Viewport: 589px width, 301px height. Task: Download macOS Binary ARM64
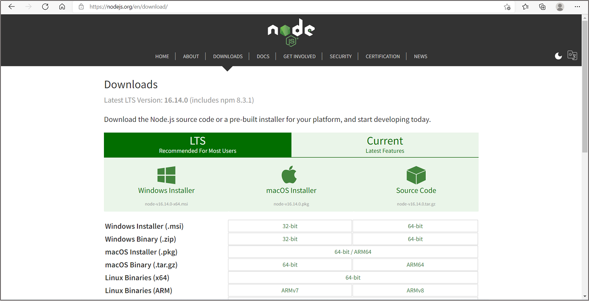pyautogui.click(x=415, y=265)
